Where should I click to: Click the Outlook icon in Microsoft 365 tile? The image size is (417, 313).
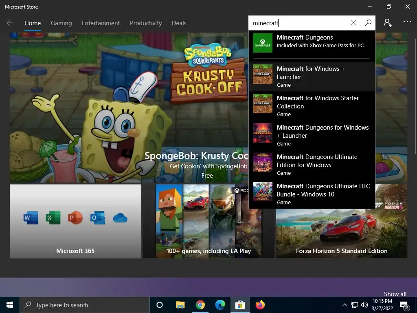98,218
